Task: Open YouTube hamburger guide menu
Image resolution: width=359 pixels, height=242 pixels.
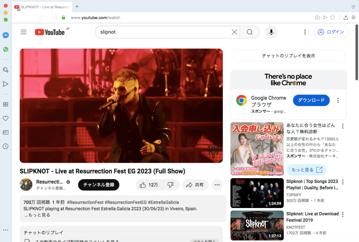Action: pyautogui.click(x=23, y=32)
